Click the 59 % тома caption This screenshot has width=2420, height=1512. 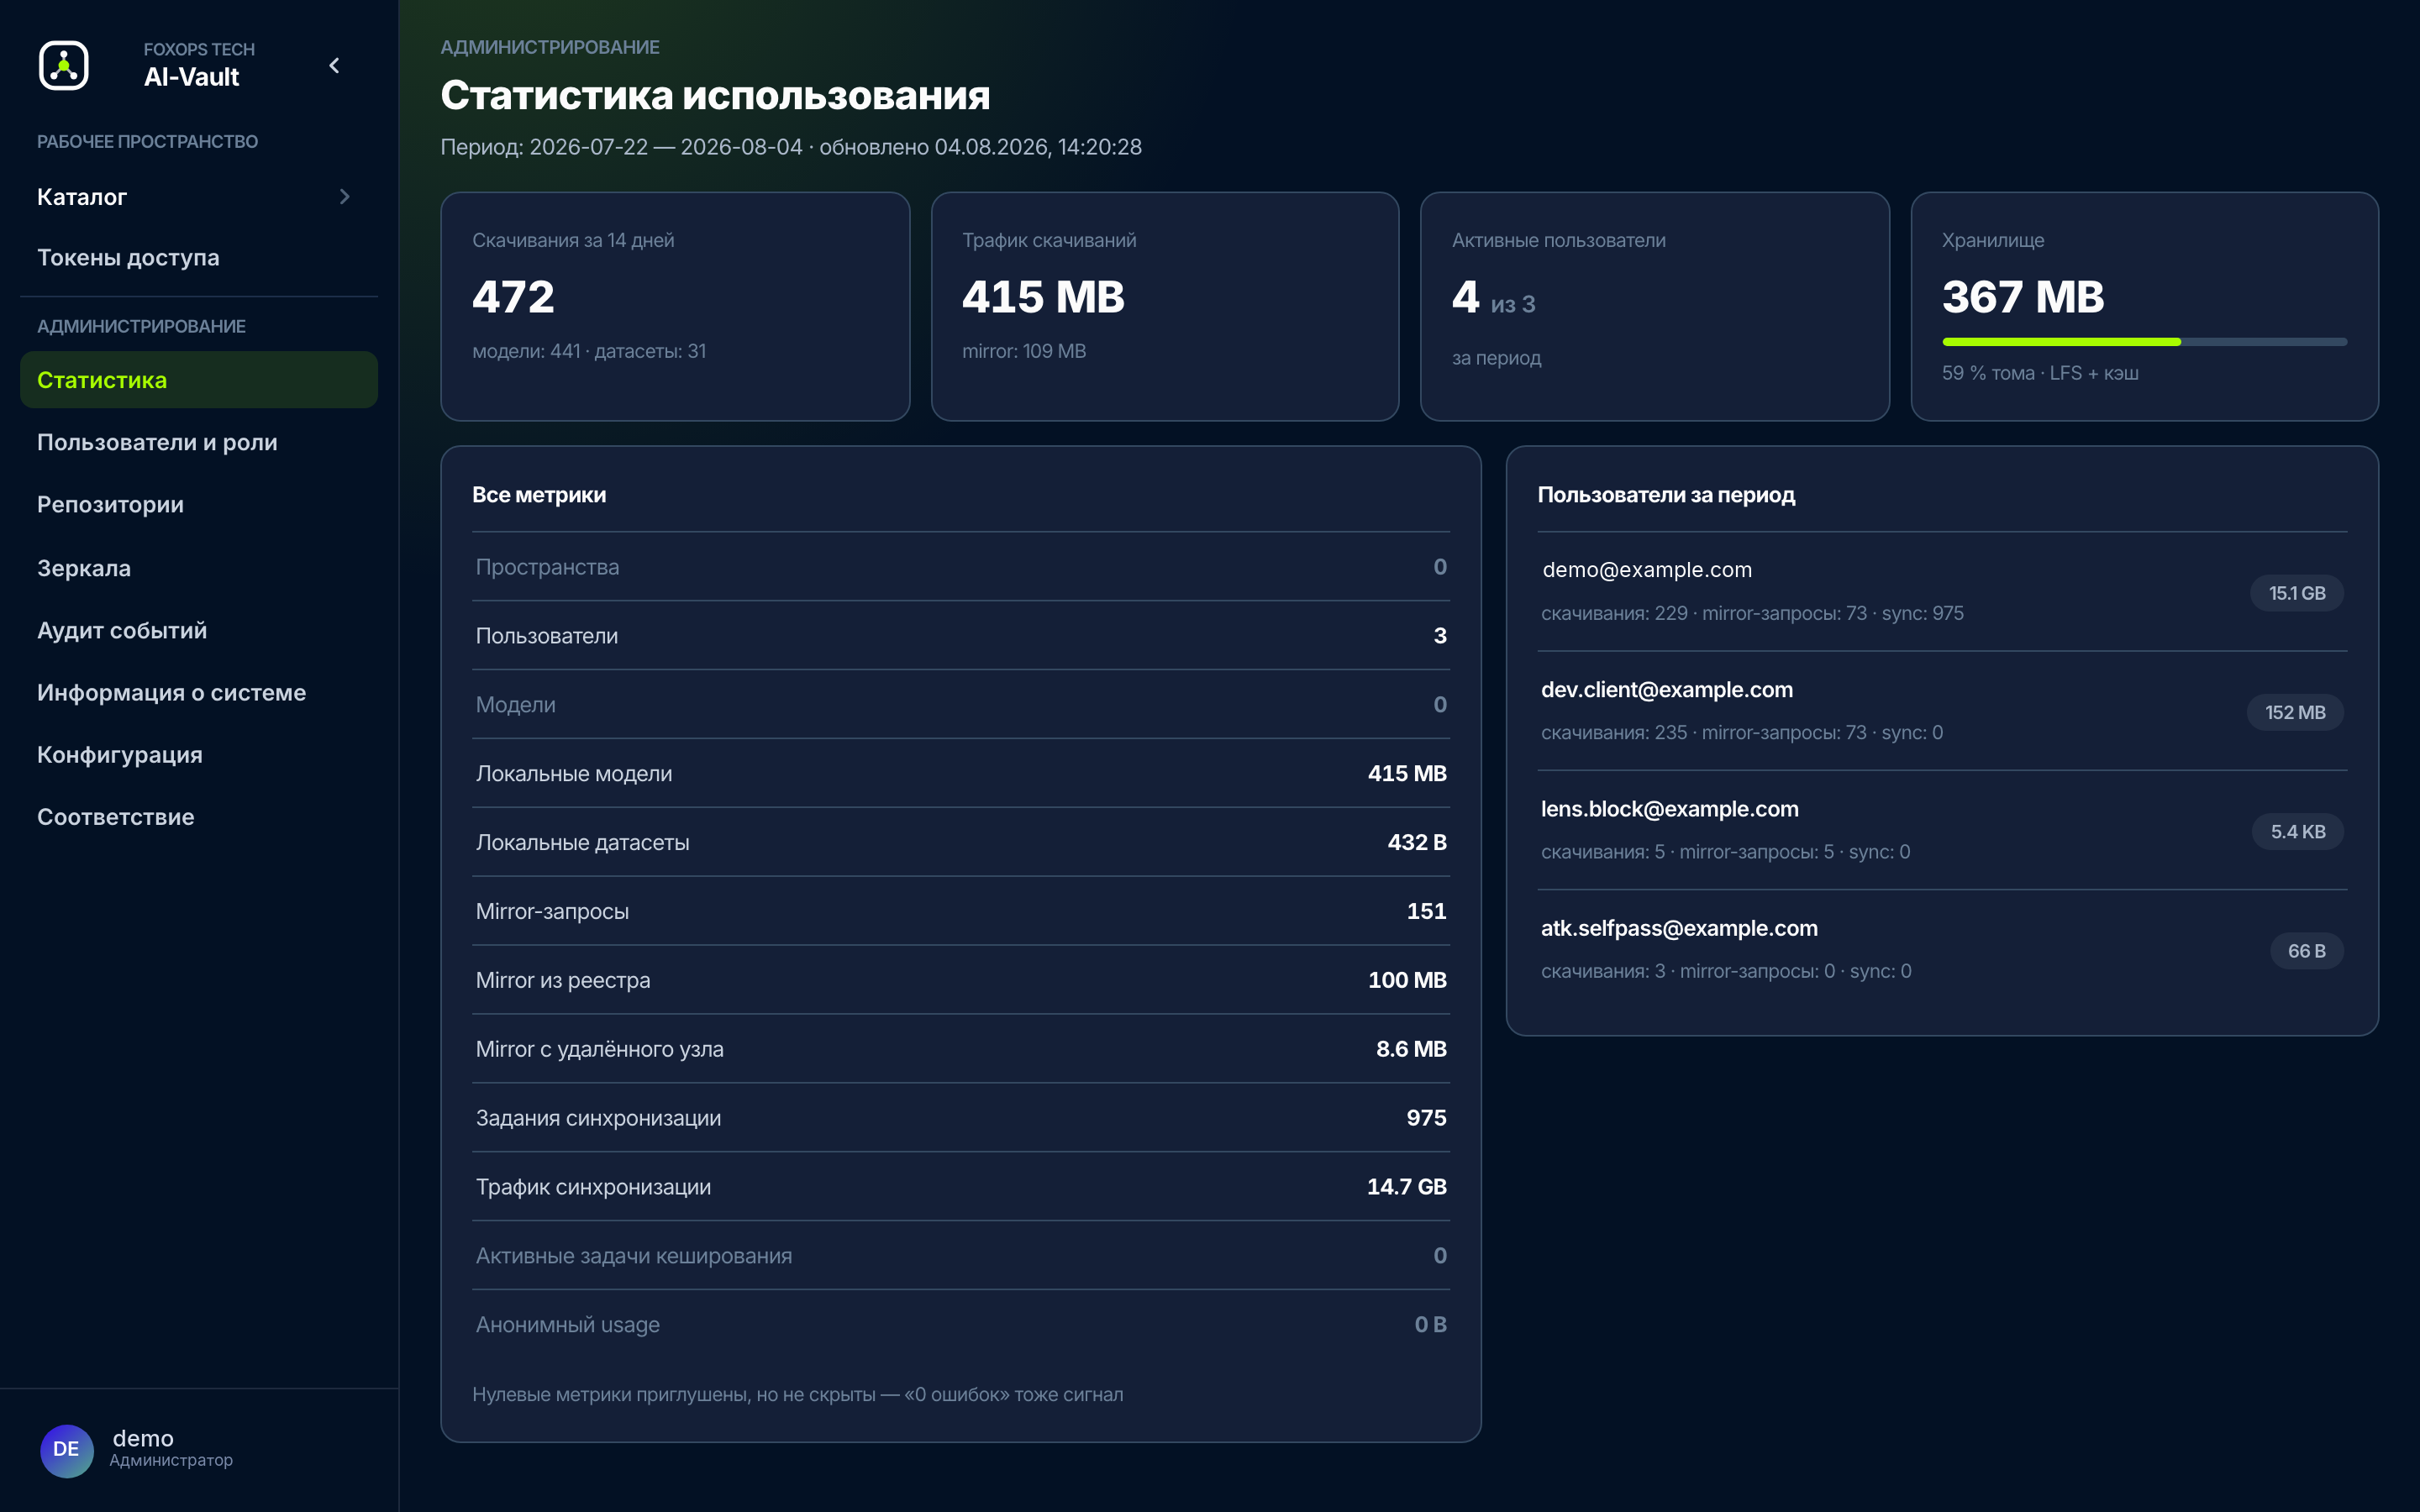(x=2040, y=373)
